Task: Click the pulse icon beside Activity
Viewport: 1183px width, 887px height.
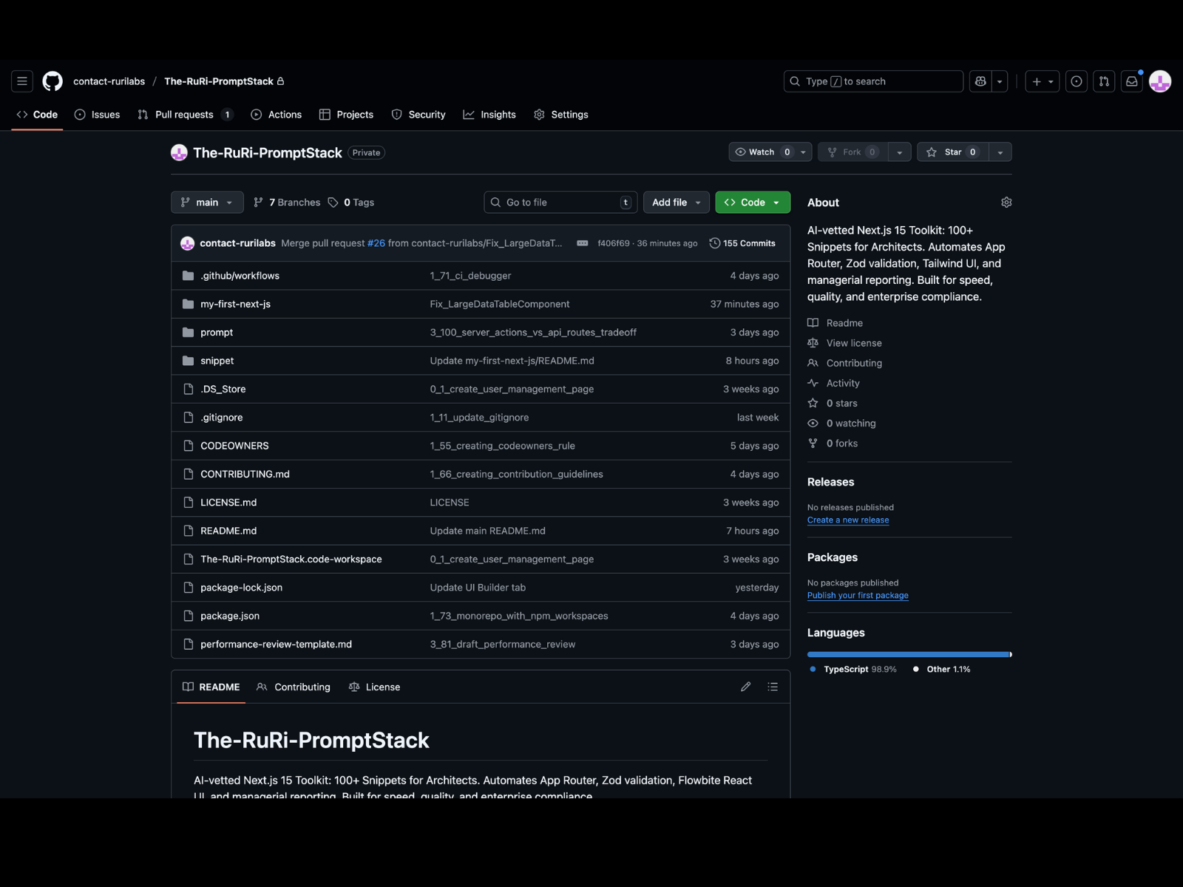Action: [813, 383]
